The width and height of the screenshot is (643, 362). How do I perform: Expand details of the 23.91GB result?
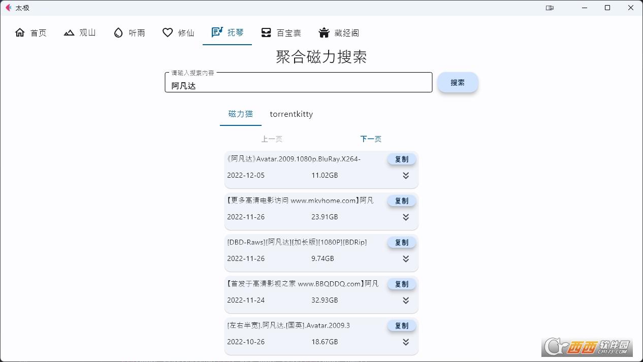coord(406,217)
